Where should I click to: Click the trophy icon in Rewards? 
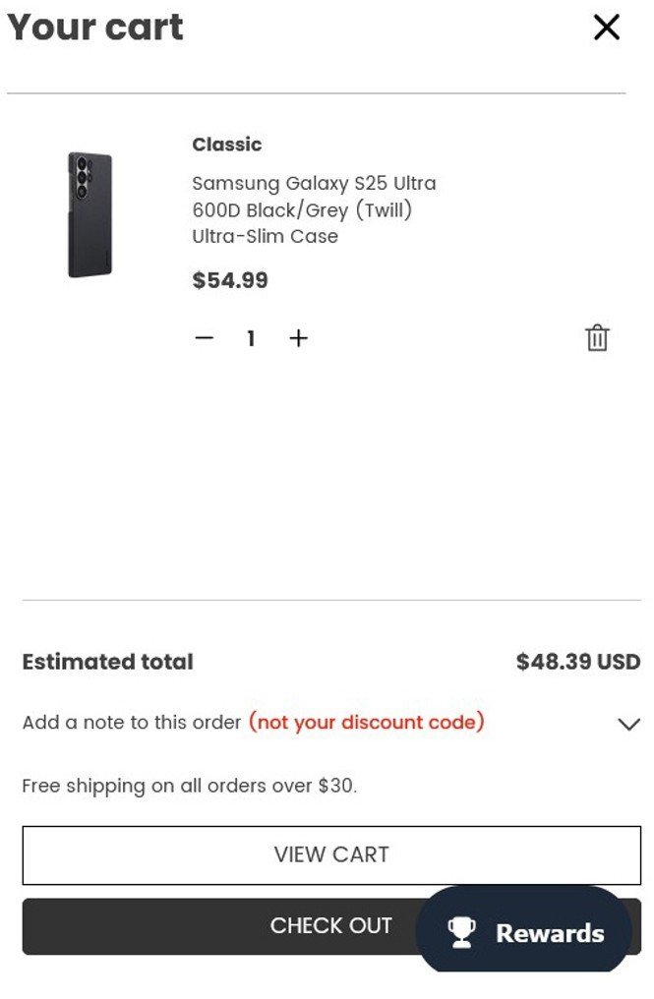tap(461, 932)
